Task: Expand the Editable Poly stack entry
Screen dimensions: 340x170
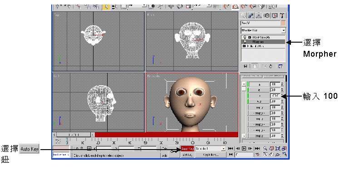Action: [244, 46]
